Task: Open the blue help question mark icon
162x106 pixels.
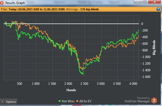Action: (x=158, y=9)
